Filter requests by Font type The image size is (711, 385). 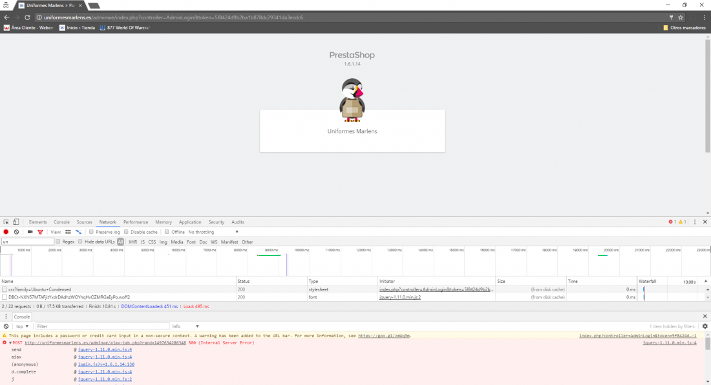191,242
